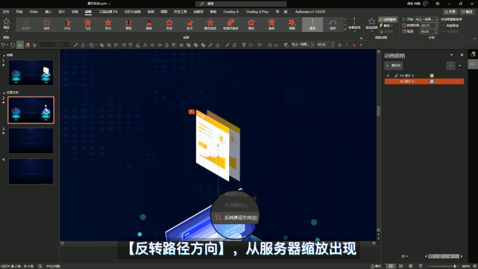Click Play From (播放自) in animation pane
This screenshot has width=478, height=269.
pos(393,65)
